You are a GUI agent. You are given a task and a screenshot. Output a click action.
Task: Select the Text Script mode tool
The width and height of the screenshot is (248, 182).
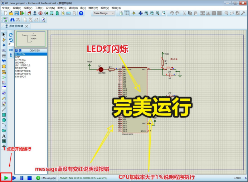coord(4,56)
